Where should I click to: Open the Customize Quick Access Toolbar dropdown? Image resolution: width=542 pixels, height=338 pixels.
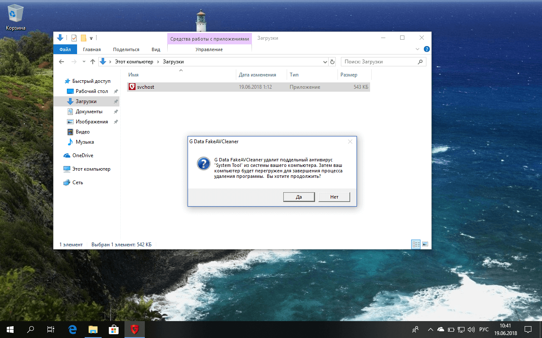click(x=91, y=38)
